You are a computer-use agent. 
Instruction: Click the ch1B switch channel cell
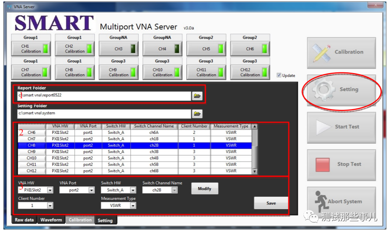point(154,139)
